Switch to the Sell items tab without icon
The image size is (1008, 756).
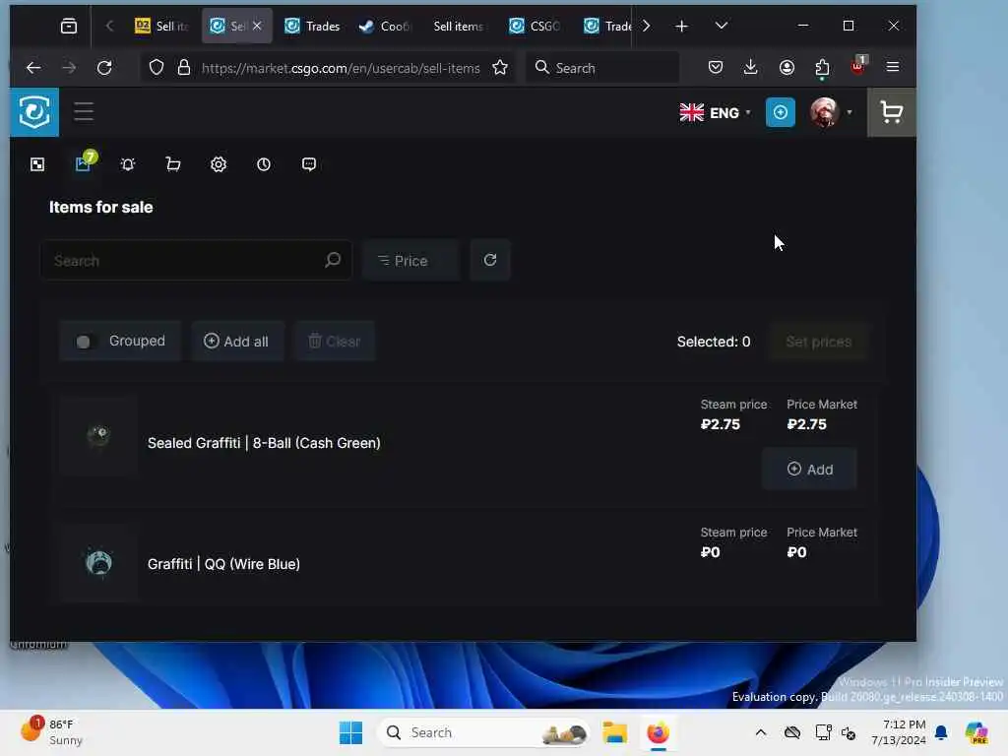pos(459,26)
